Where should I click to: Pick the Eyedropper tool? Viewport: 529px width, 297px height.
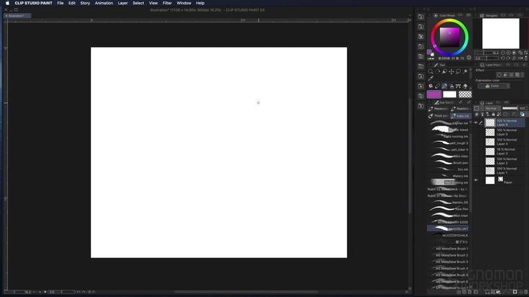click(431, 79)
